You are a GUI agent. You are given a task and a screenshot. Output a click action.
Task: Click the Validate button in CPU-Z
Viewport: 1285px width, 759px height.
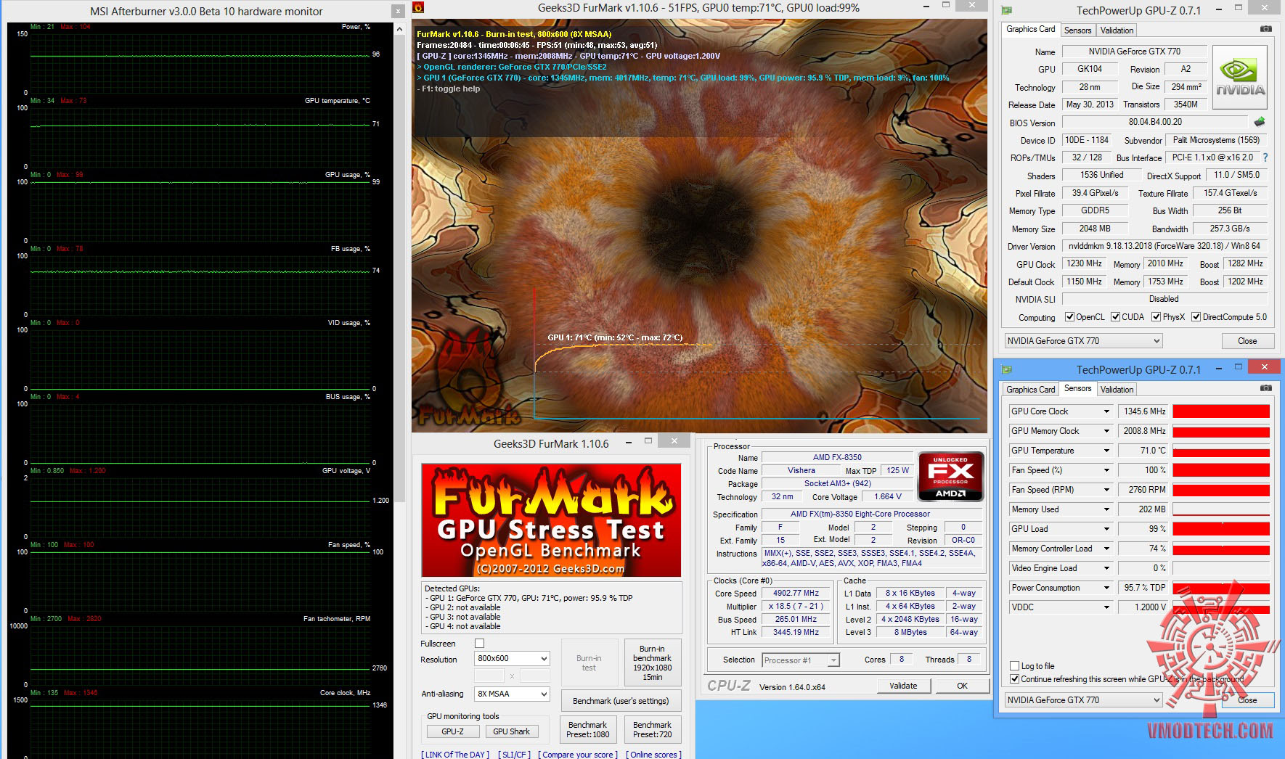(903, 686)
